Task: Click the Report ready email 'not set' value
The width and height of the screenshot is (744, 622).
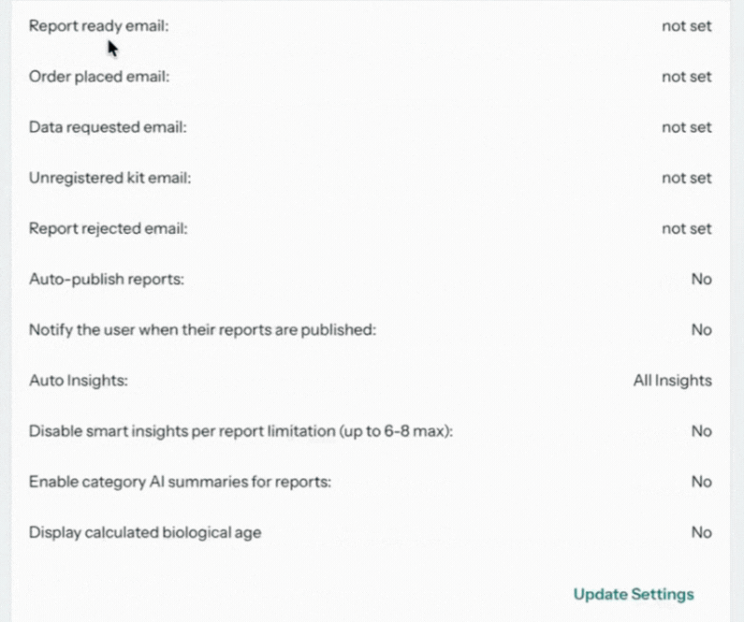Action: pyautogui.click(x=687, y=26)
